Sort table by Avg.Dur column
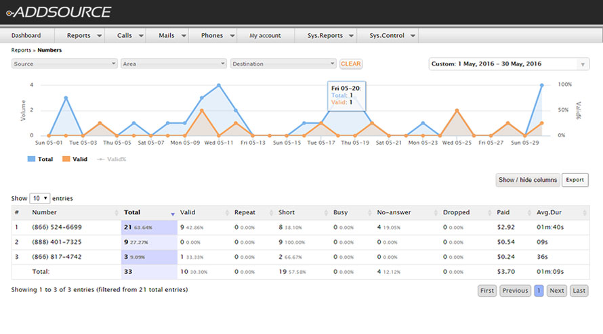The image size is (603, 334). coord(562,212)
